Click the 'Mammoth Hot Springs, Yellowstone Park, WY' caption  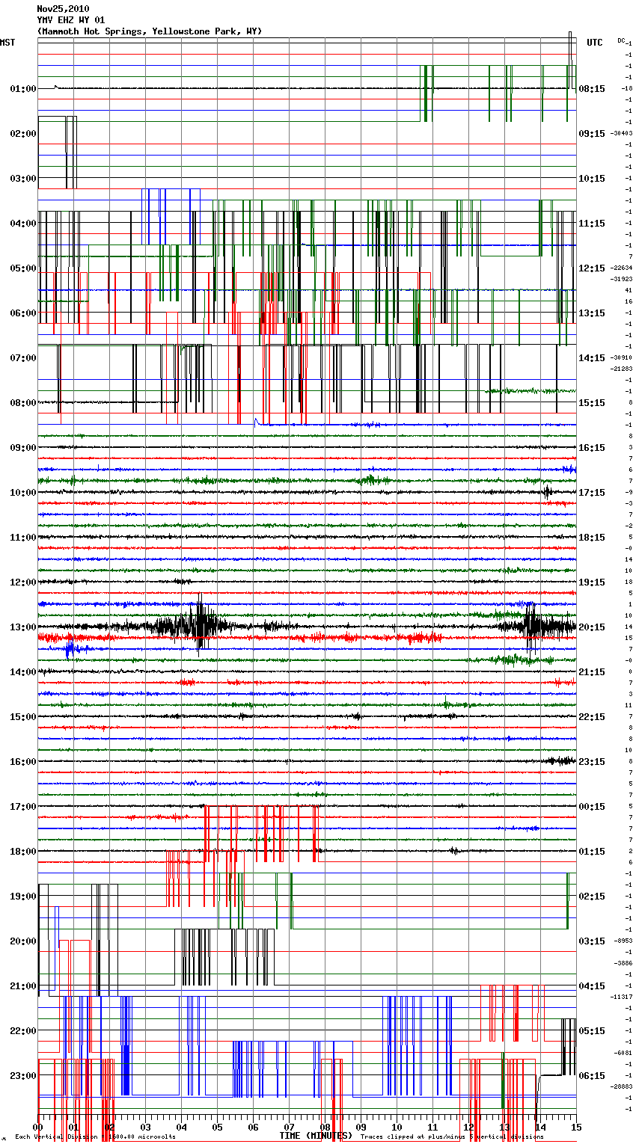[x=150, y=31]
